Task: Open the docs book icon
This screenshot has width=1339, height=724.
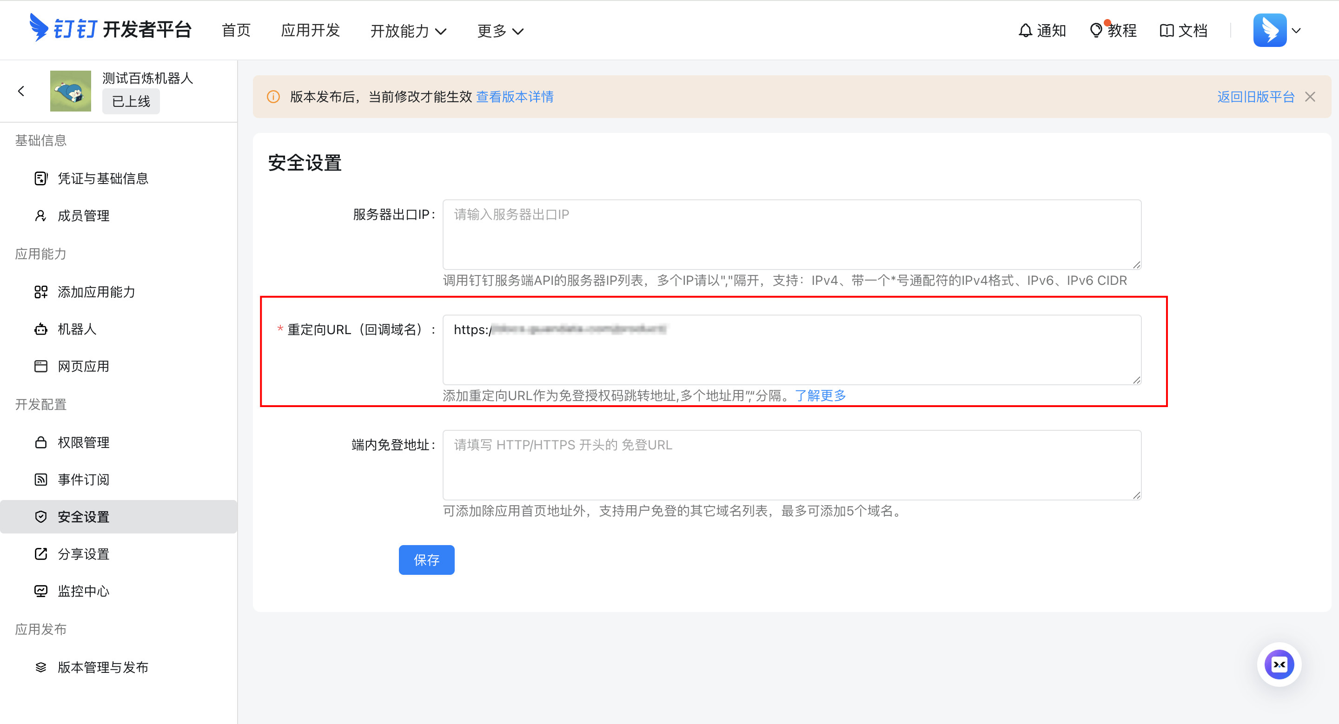Action: [x=1166, y=31]
